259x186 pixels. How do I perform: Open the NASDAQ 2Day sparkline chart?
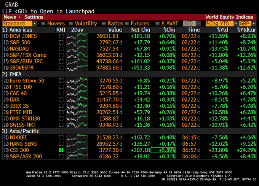pos(77,49)
